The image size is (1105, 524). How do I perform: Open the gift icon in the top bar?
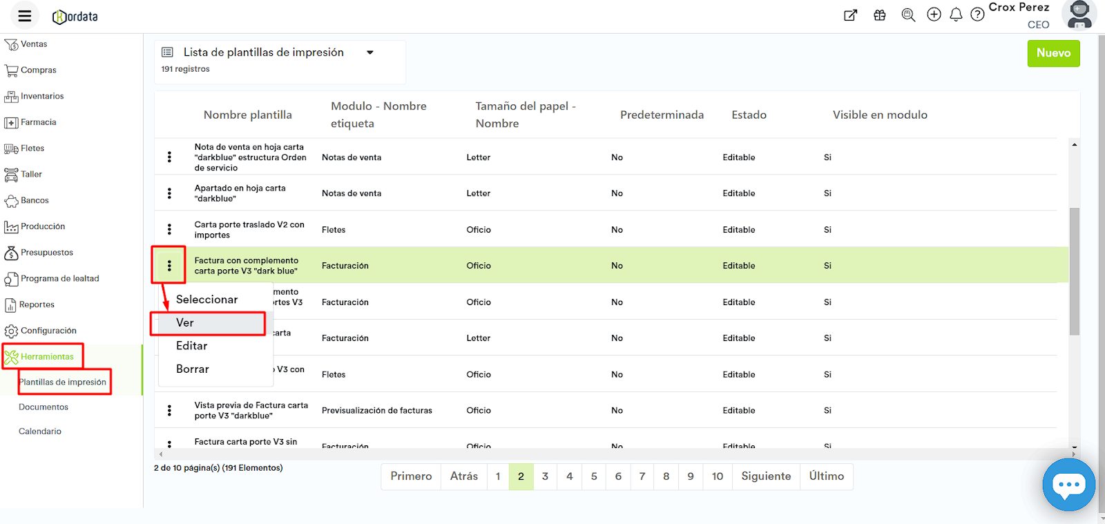[x=879, y=15]
